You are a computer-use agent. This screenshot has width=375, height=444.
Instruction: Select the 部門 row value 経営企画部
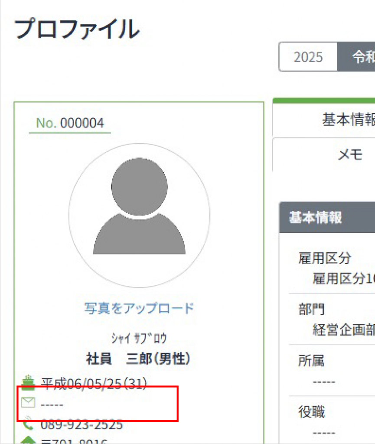coord(342,330)
